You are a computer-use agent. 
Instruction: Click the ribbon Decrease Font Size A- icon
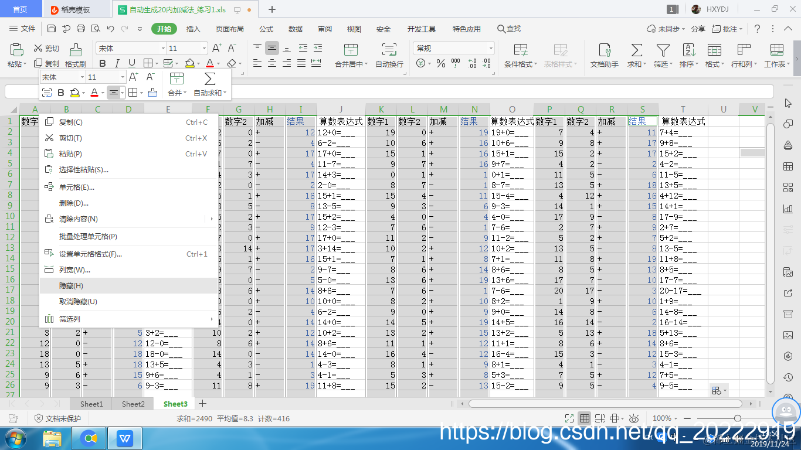click(232, 48)
